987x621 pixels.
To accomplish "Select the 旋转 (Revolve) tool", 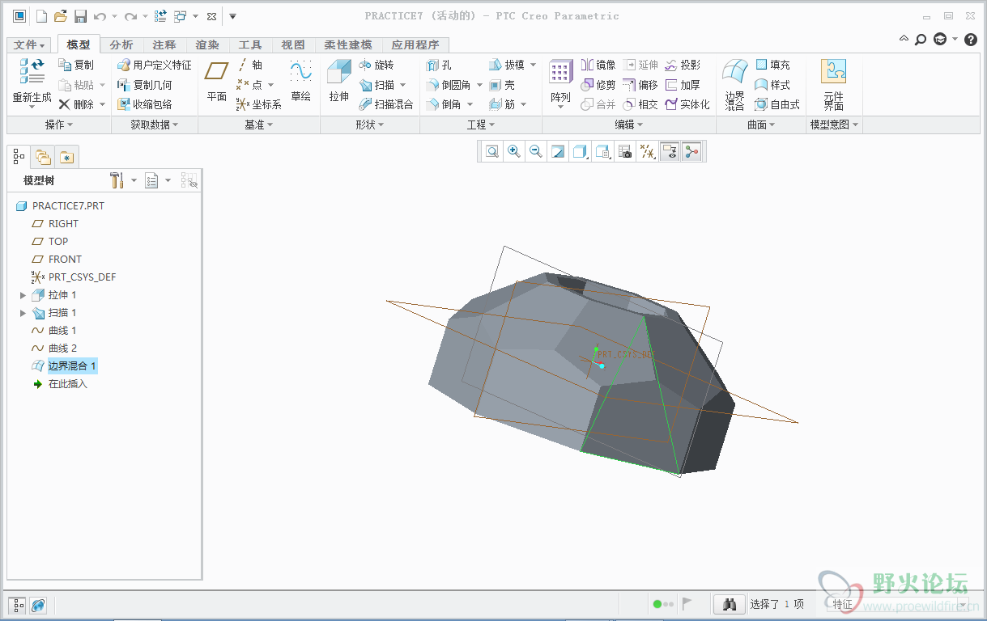I will coord(376,65).
